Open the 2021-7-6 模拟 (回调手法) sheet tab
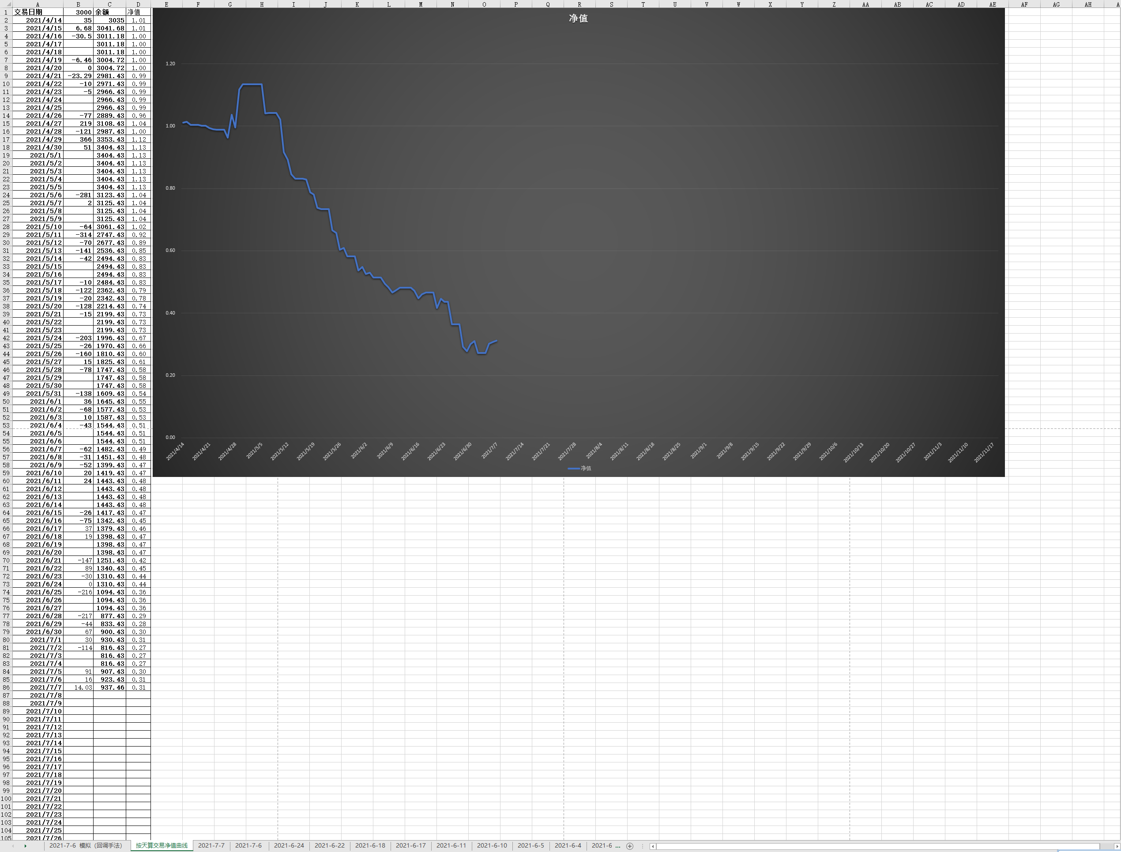Screen dimensions: 1121x852 click(86, 845)
